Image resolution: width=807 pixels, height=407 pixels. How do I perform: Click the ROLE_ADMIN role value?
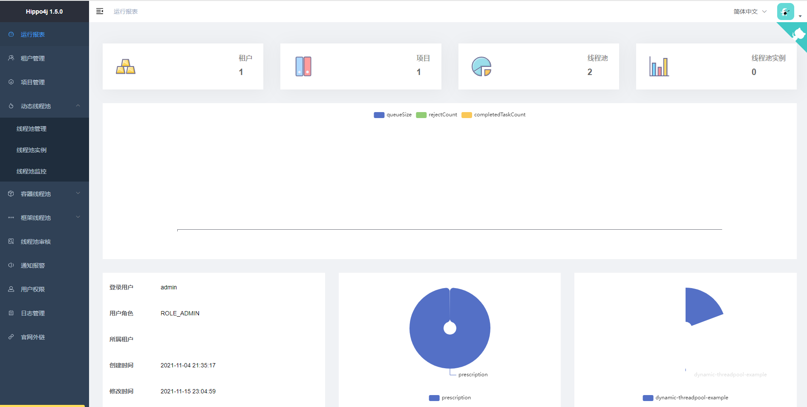click(180, 313)
